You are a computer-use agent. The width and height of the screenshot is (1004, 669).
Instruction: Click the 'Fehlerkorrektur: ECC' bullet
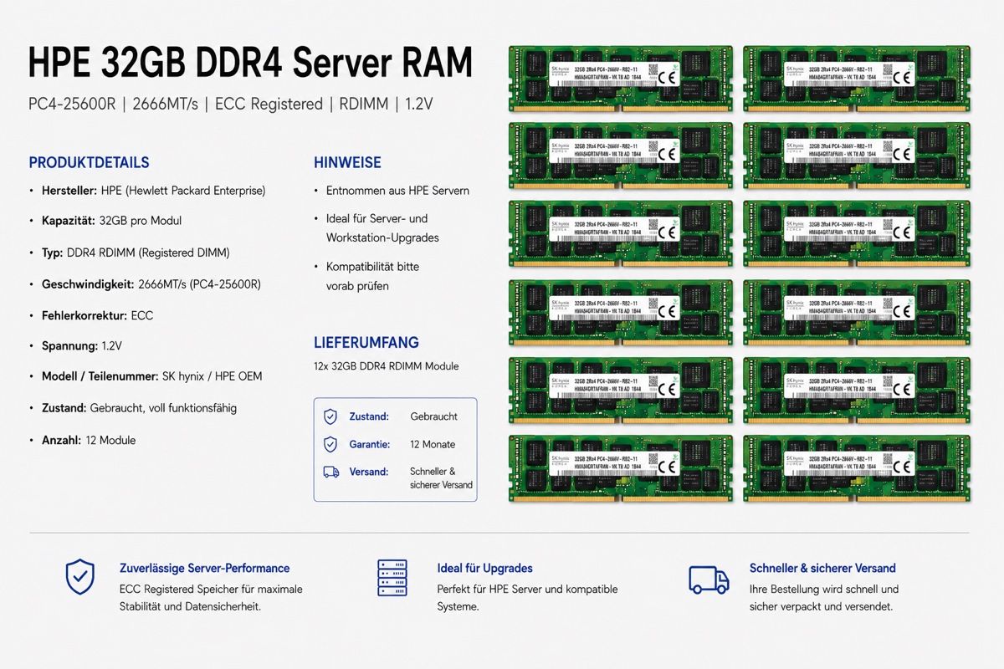(97, 316)
